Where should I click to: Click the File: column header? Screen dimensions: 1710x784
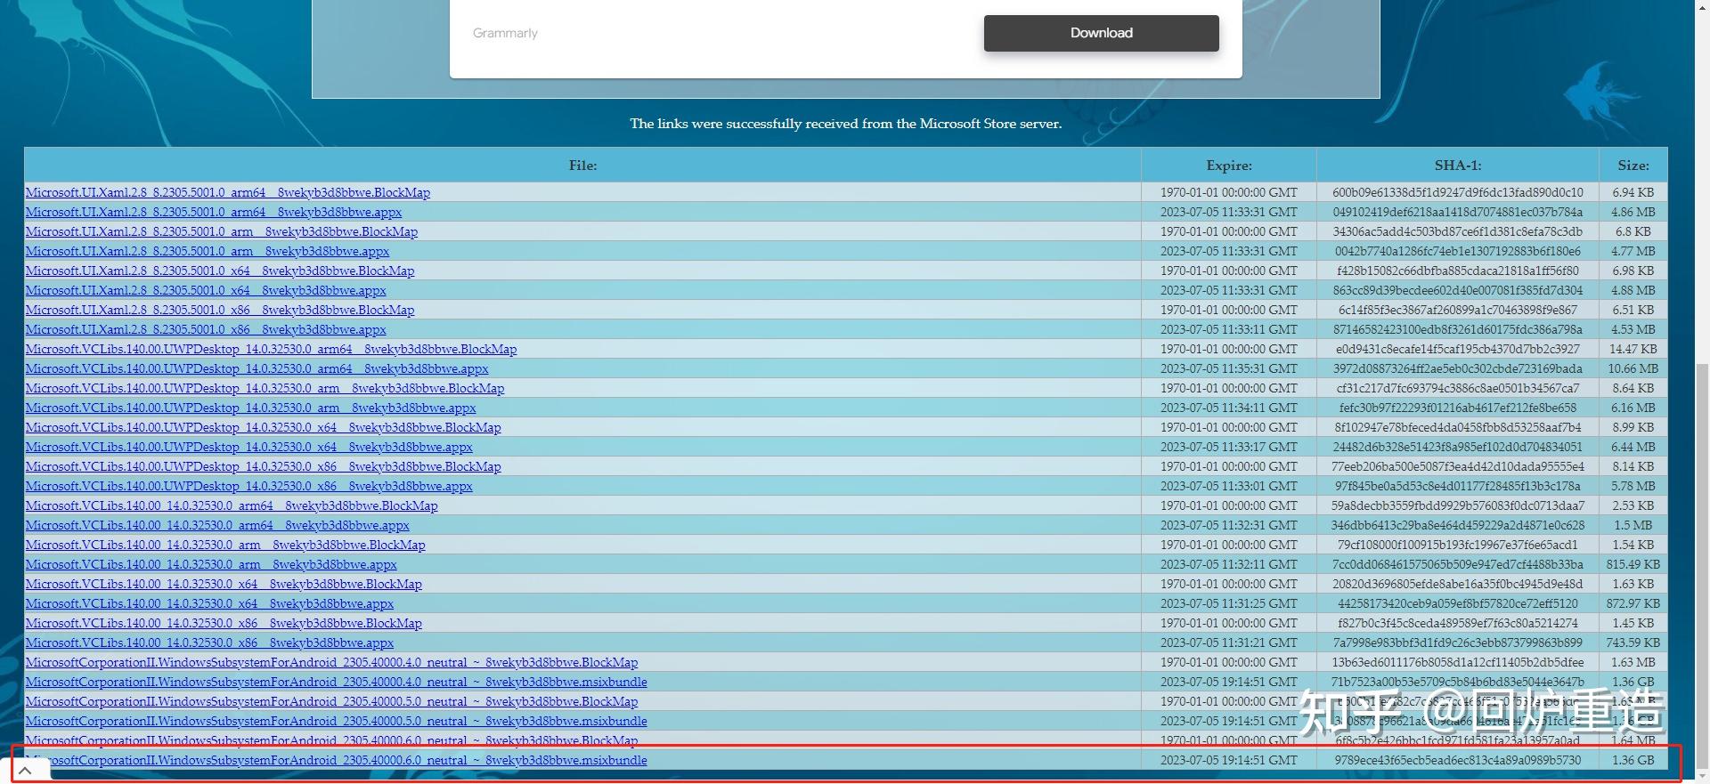point(582,166)
